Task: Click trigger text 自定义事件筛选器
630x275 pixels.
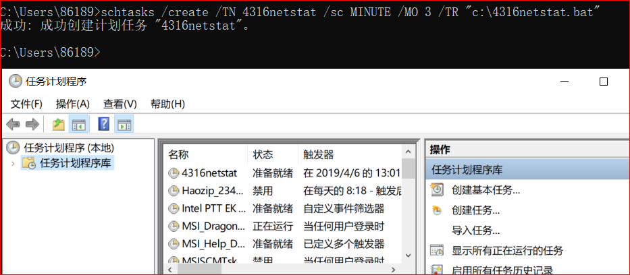Action: (x=344, y=208)
